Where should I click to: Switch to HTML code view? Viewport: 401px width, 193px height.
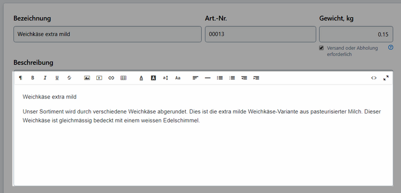point(374,78)
